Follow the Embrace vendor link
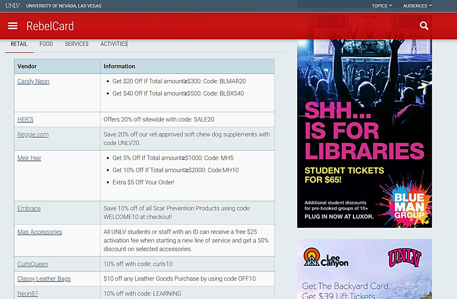 click(29, 208)
